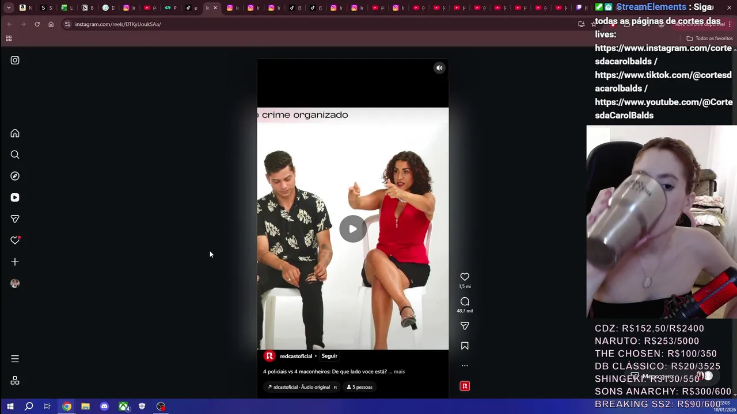The height and width of the screenshot is (414, 737).
Task: Play the paused reel video
Action: coord(352,229)
